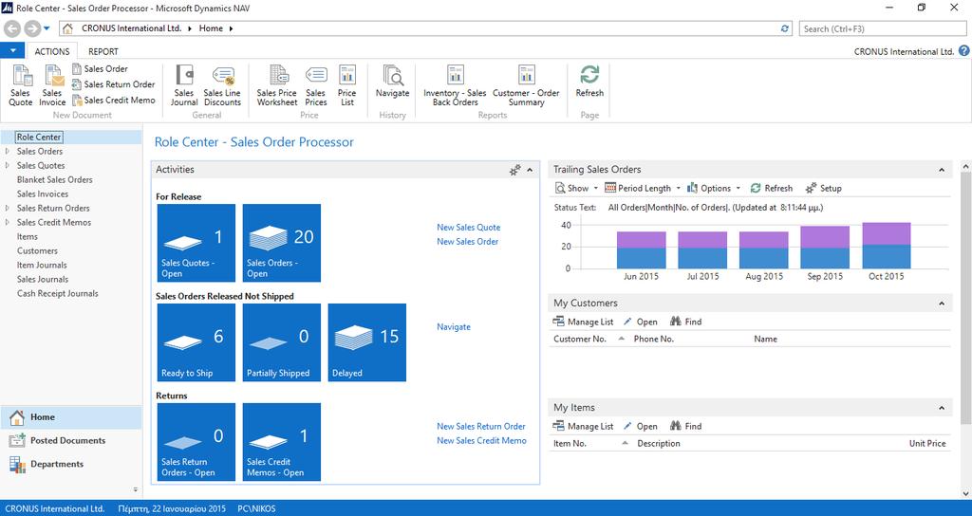
Task: Open Sales Price Worksheet icon
Action: click(x=277, y=84)
